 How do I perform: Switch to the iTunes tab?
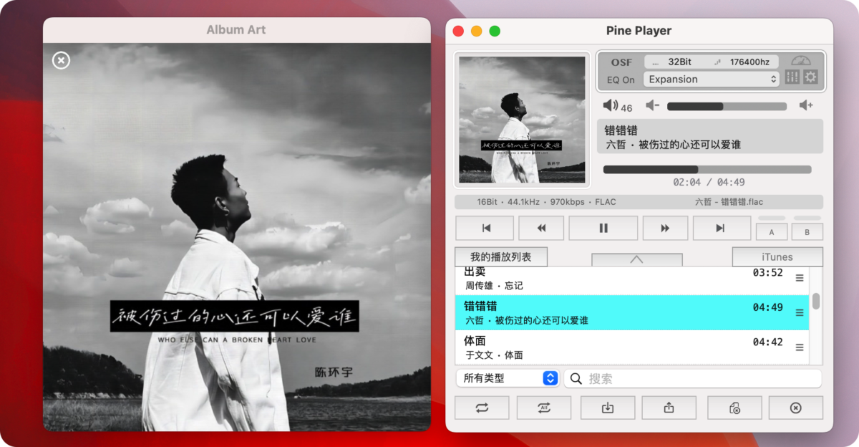[777, 256]
